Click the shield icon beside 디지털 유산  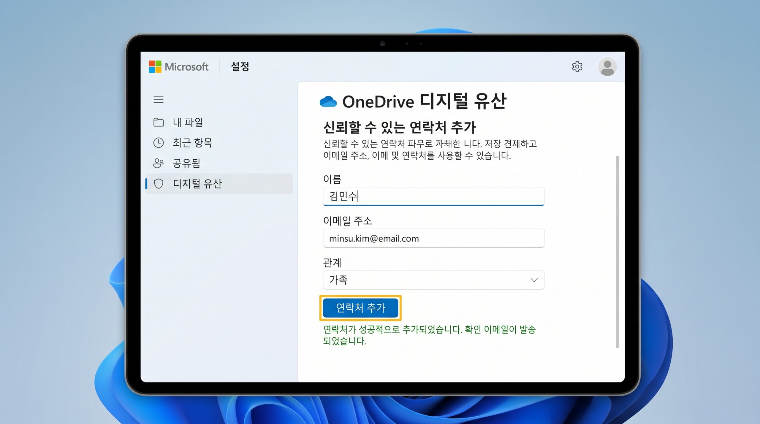[x=159, y=184]
